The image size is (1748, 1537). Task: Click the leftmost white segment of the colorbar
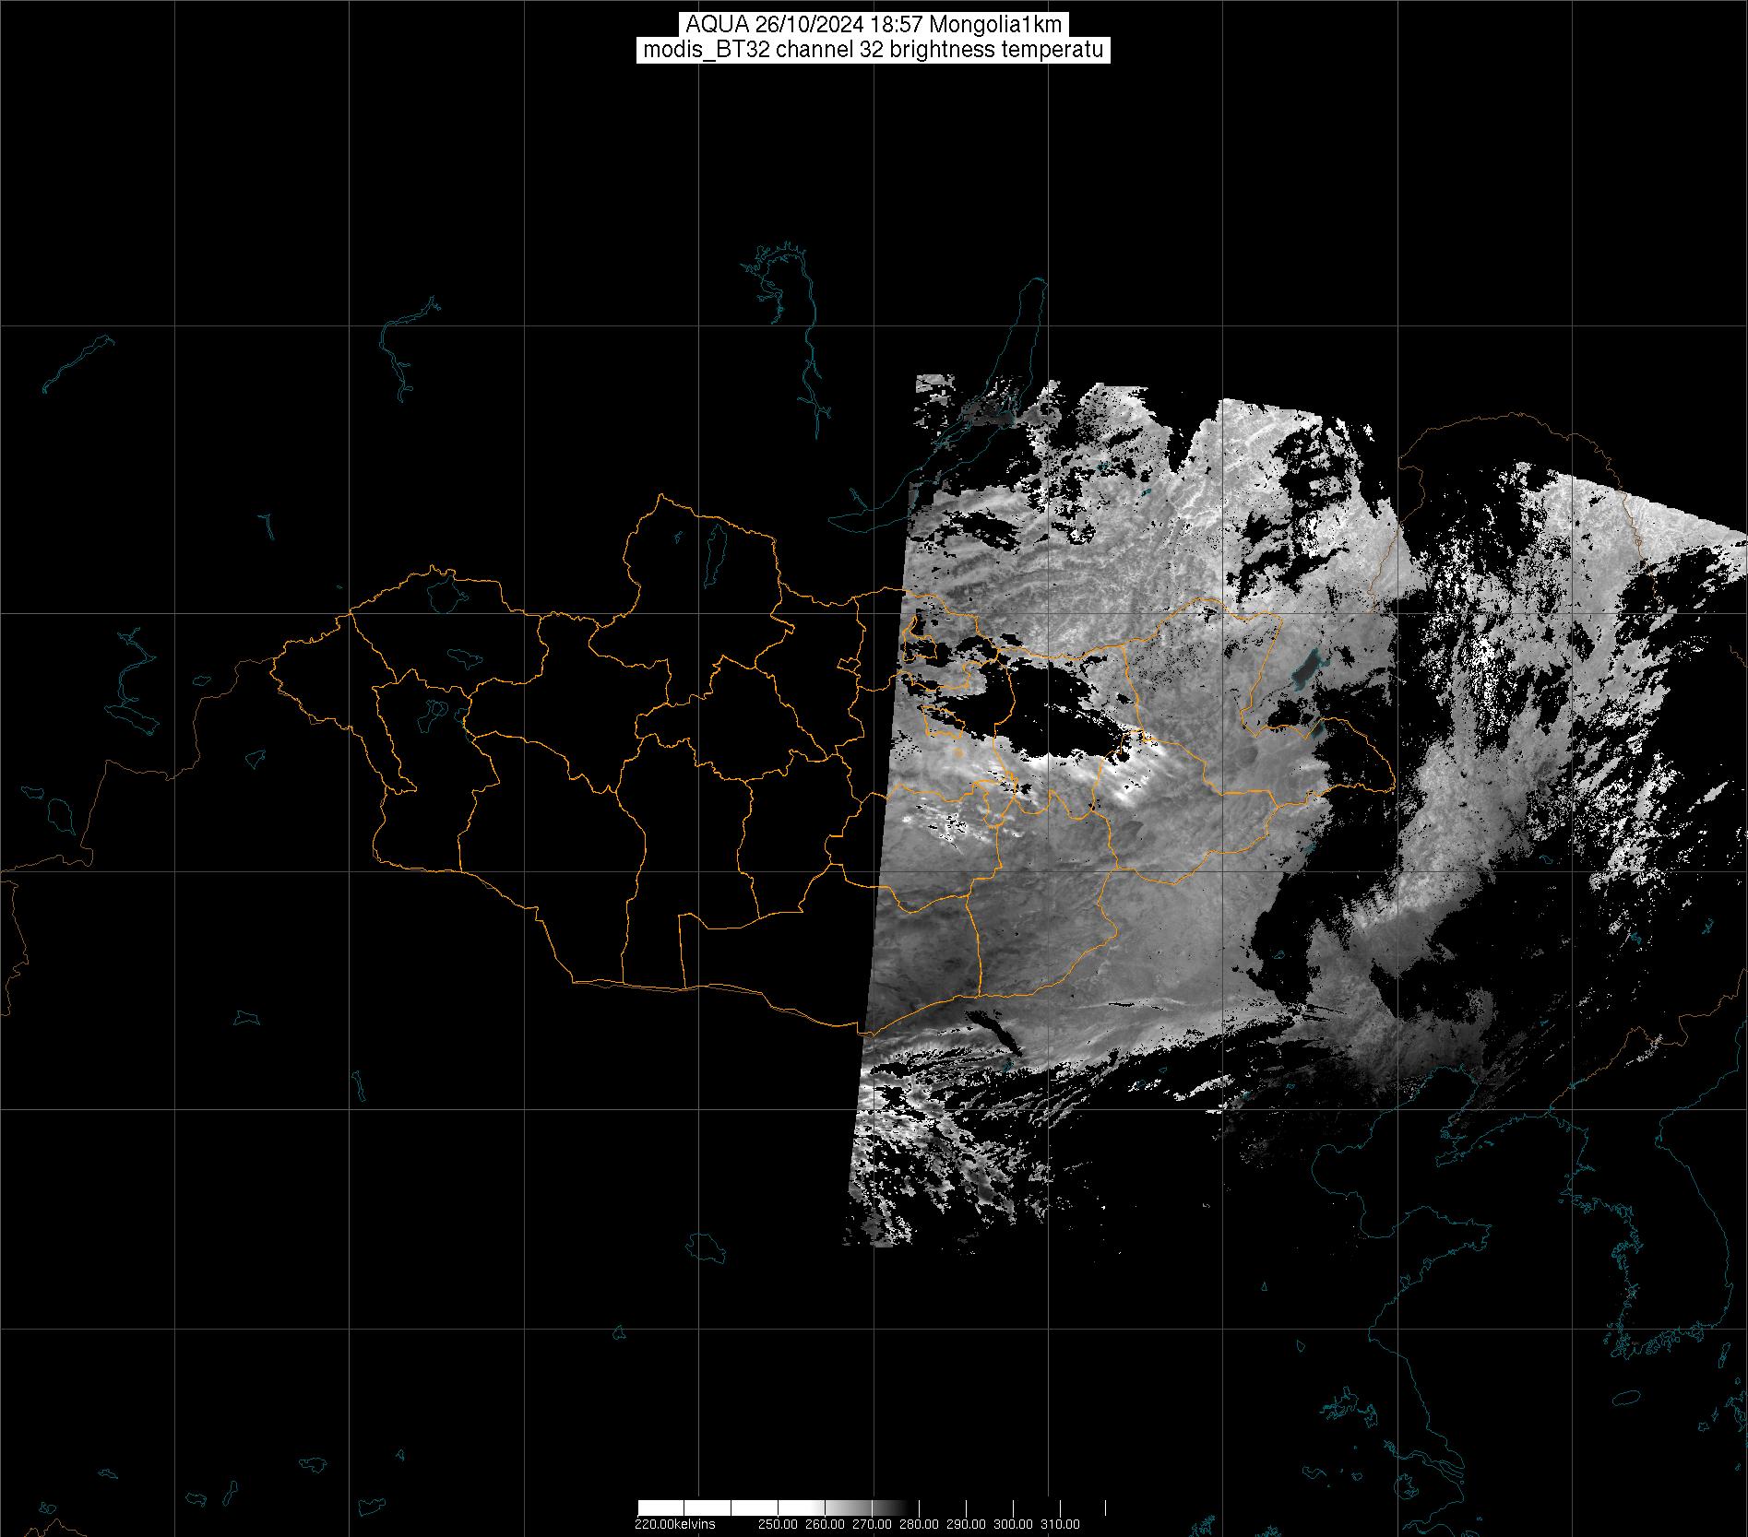click(660, 1507)
